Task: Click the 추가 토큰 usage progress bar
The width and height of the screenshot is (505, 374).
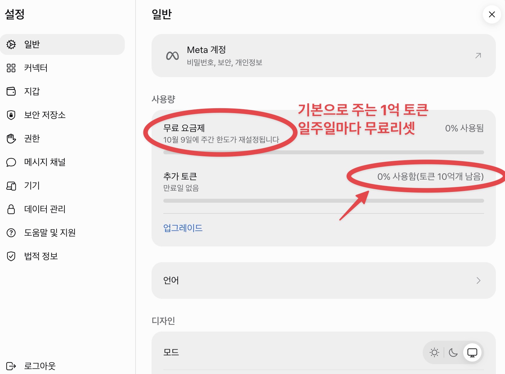Action: [x=324, y=201]
